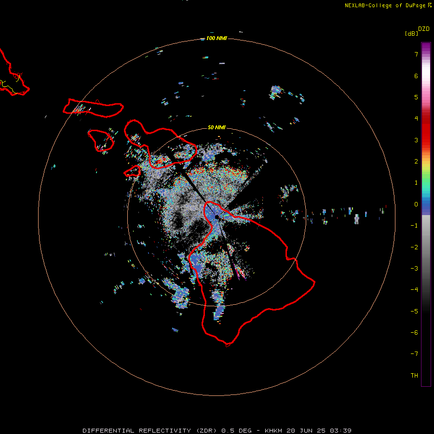The image size is (434, 434).
Task: Click the 7 value on color scale
Action: click(416, 54)
